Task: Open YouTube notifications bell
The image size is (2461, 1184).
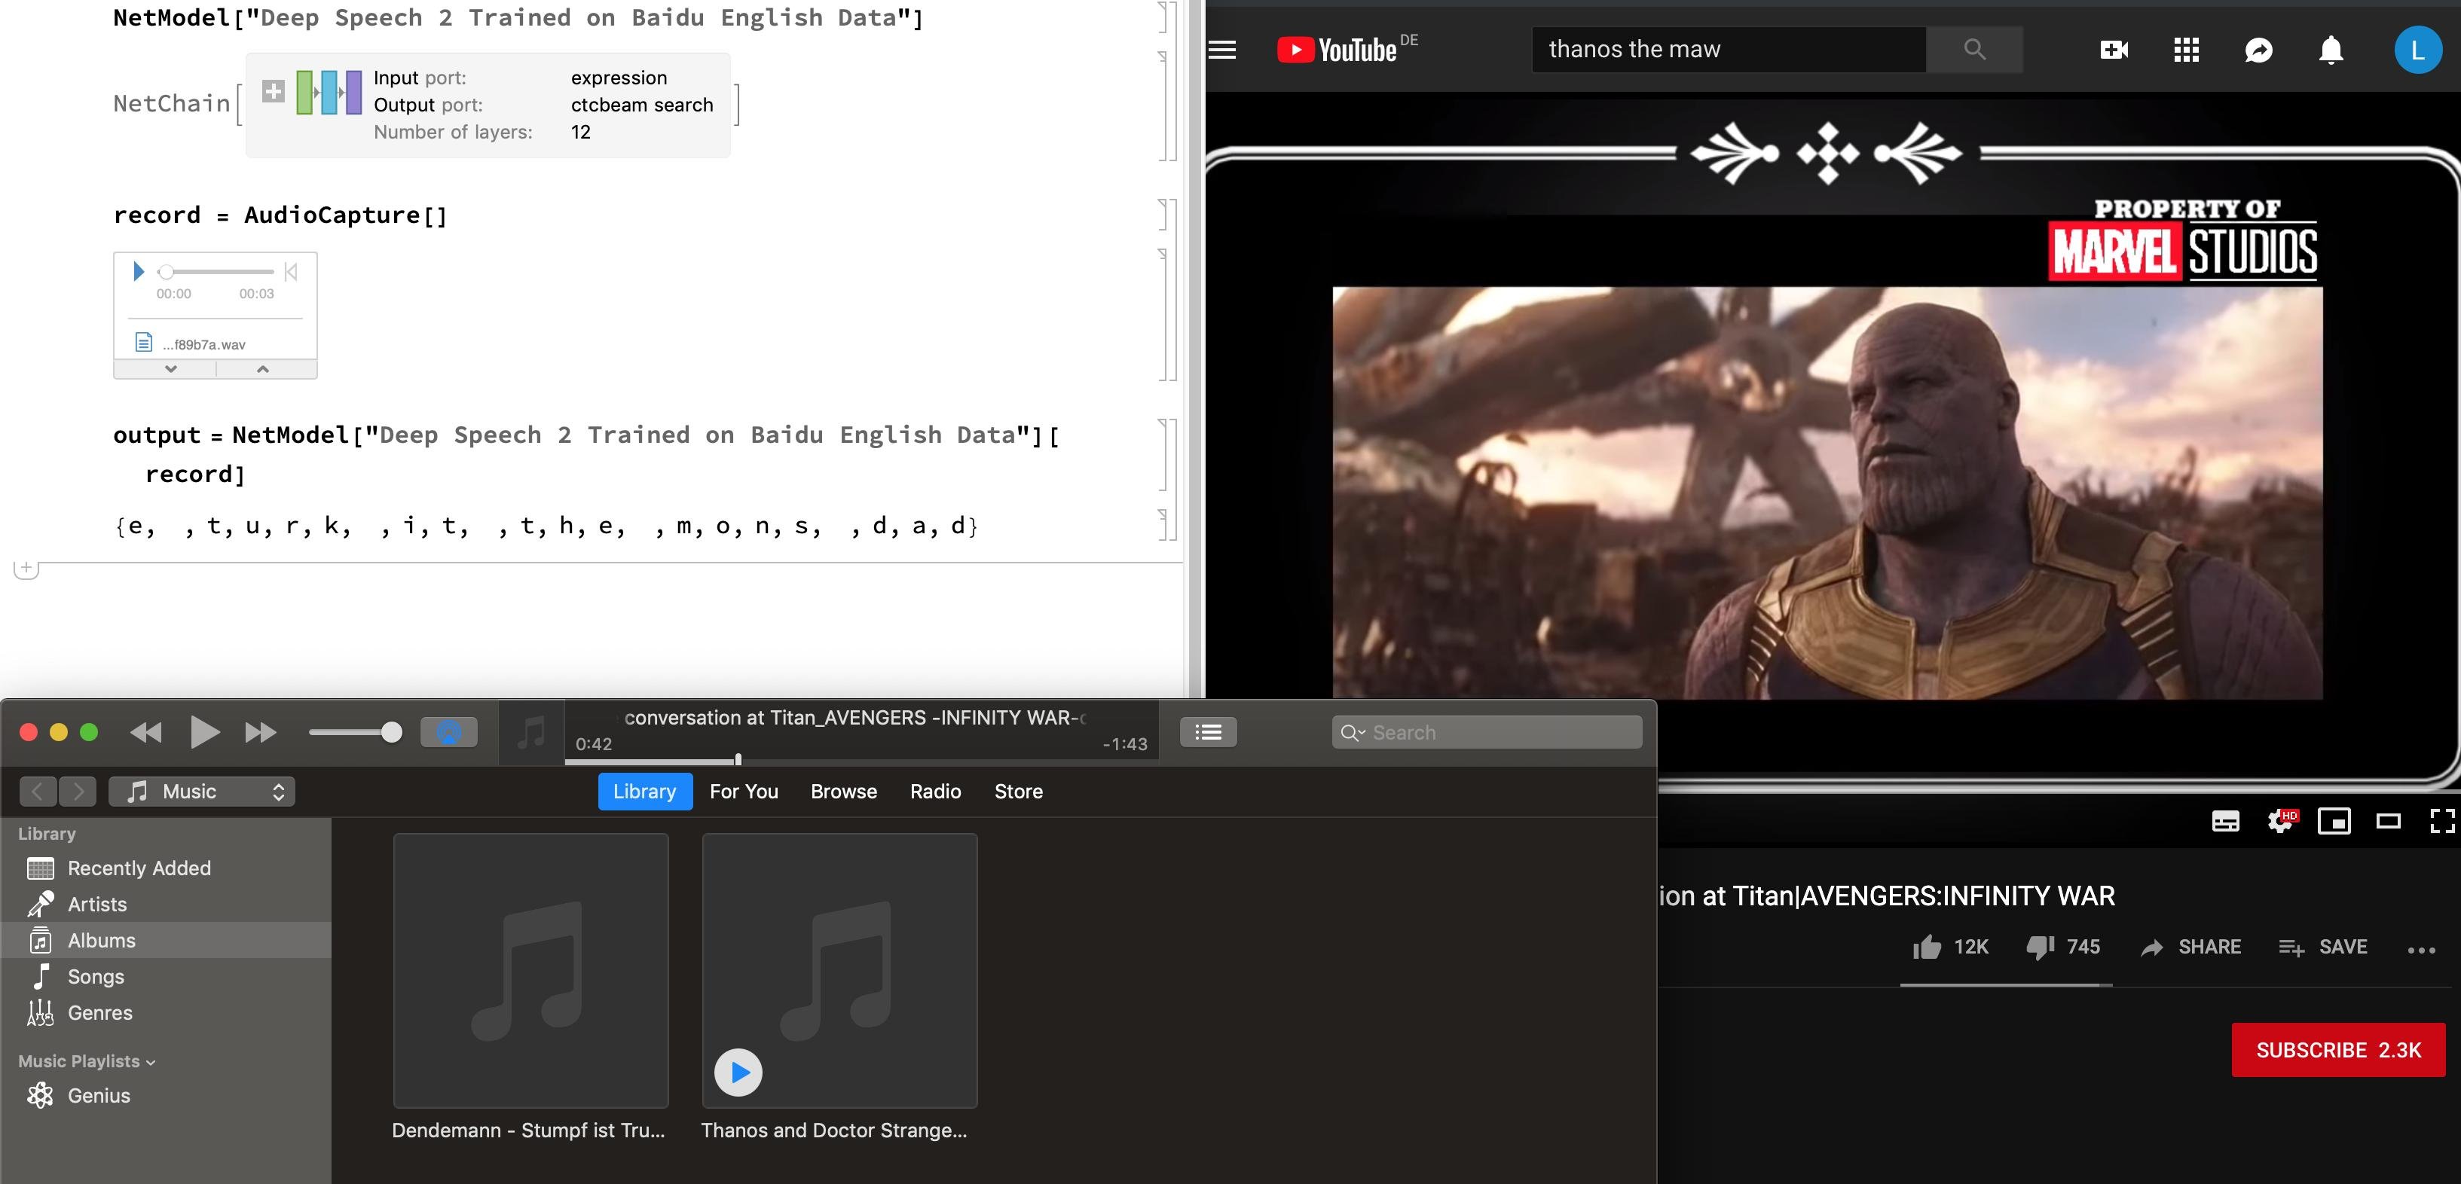Action: click(x=2331, y=50)
